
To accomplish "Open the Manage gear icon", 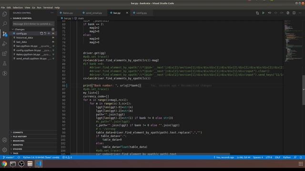I will [4, 150].
